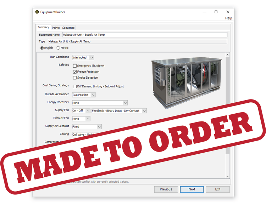Enable the Emergency Shutdown checkbox
Image resolution: width=266 pixels, height=205 pixels.
pyautogui.click(x=75, y=66)
